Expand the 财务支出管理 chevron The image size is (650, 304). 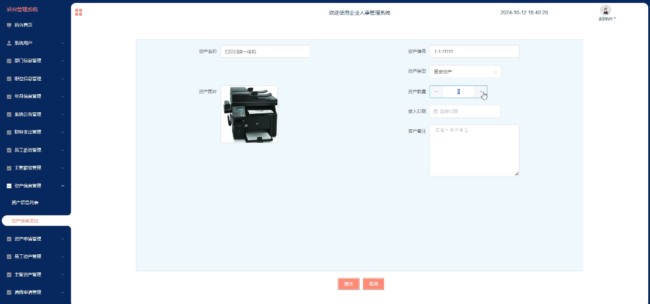[x=63, y=132]
